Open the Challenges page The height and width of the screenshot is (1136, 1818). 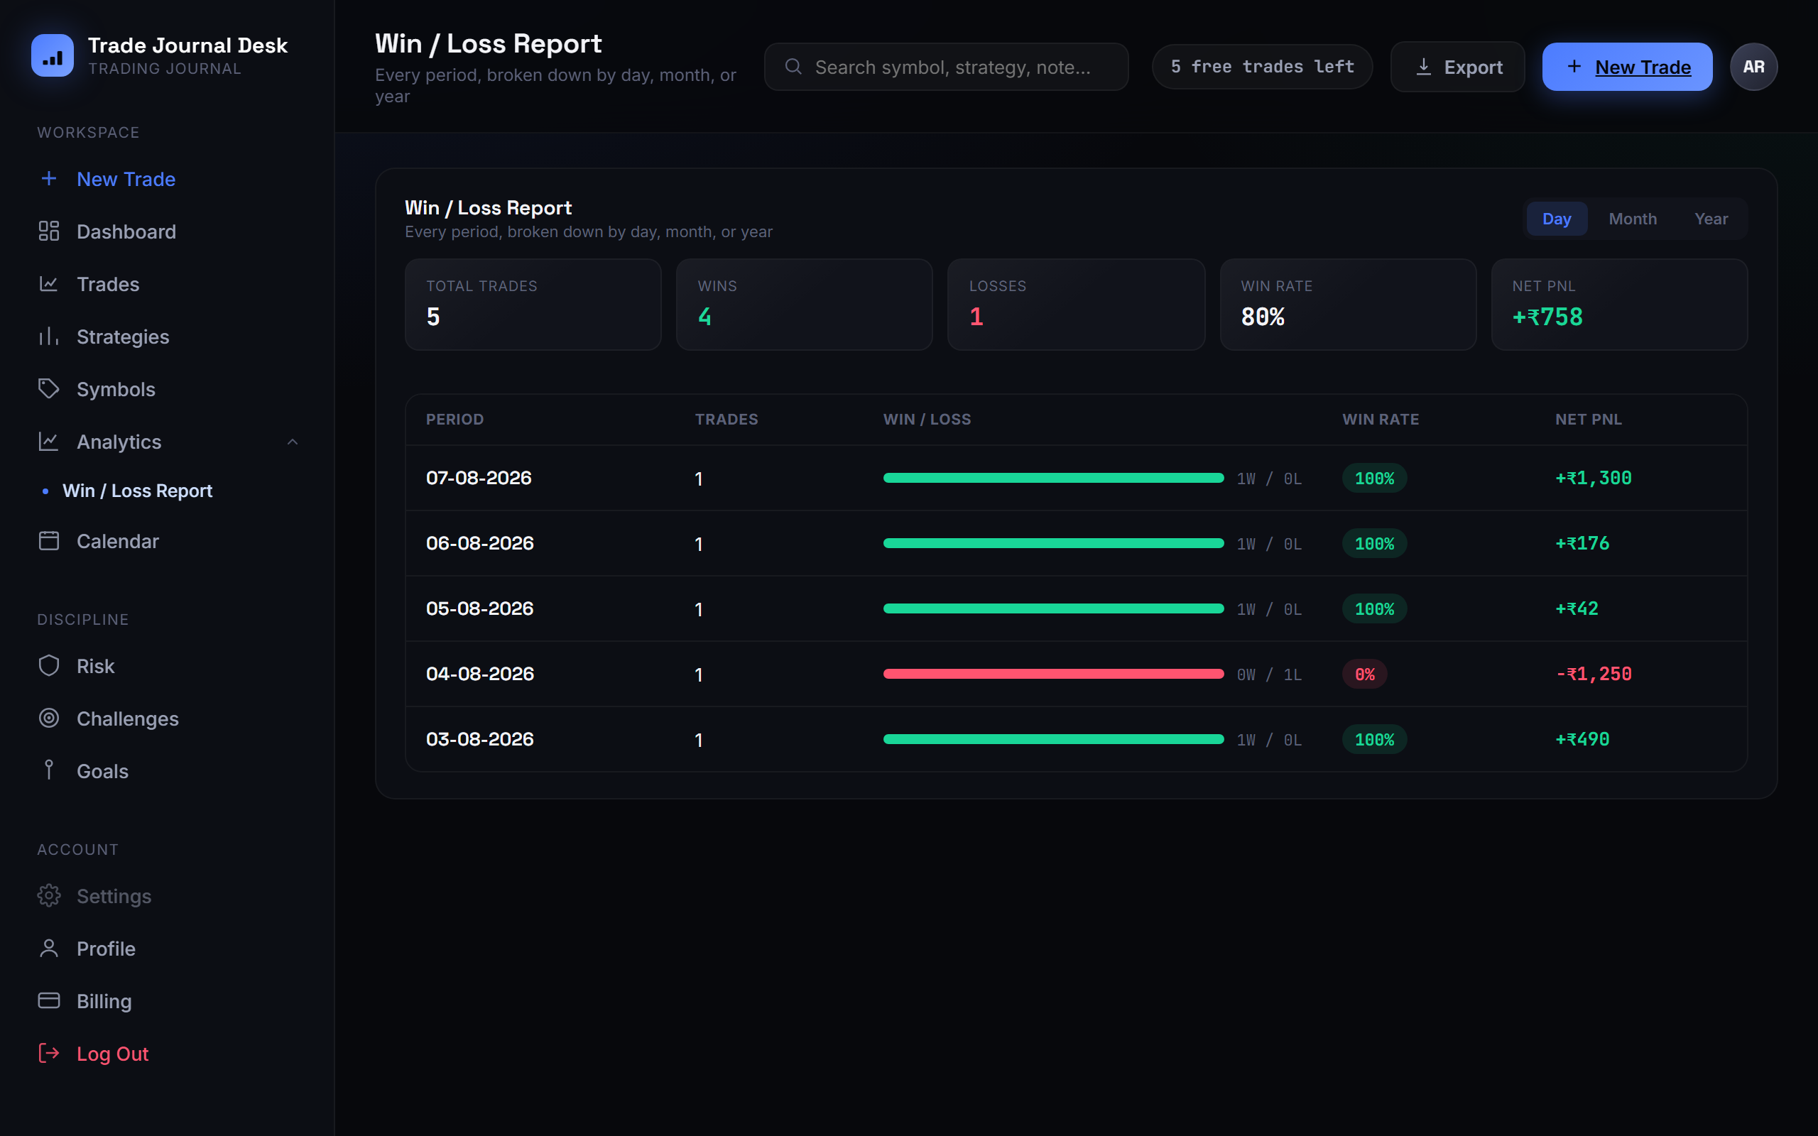128,719
